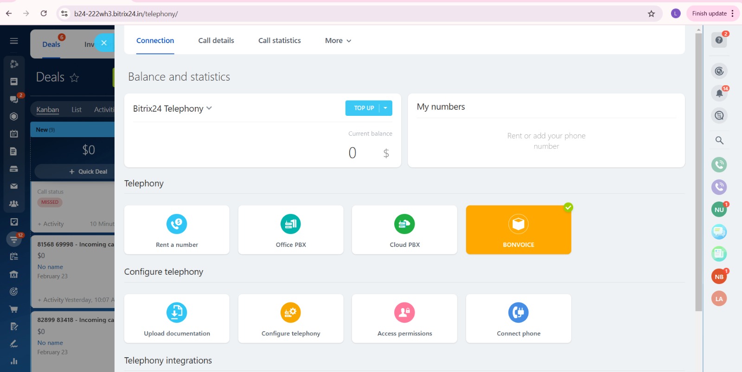Screen dimensions: 742x372
Task: Close the telephony slider panel
Action: [x=104, y=43]
